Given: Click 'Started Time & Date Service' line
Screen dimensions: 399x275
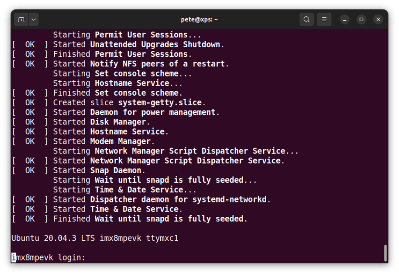Looking at the screenshot, I should pos(117,209).
